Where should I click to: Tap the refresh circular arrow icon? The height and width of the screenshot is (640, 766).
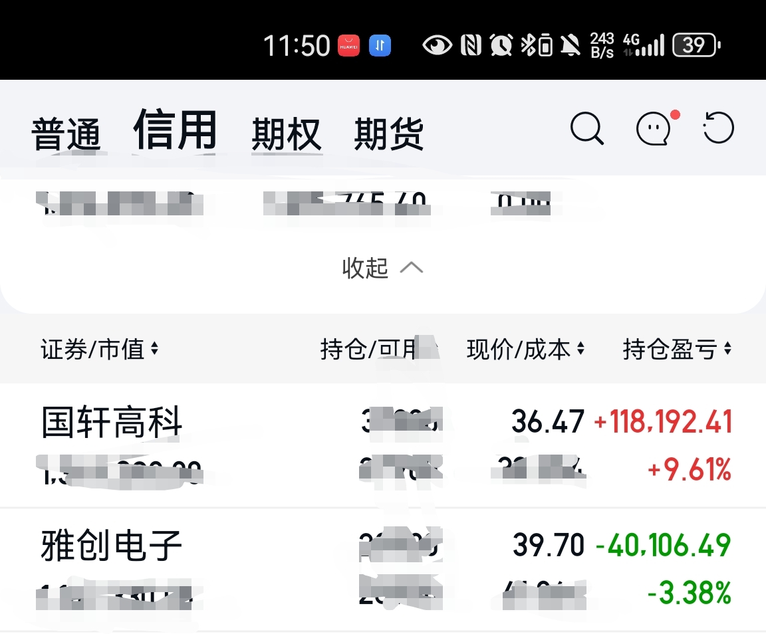[718, 128]
